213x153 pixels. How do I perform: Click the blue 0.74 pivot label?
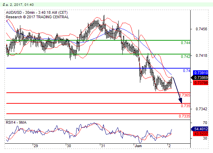point(187,71)
